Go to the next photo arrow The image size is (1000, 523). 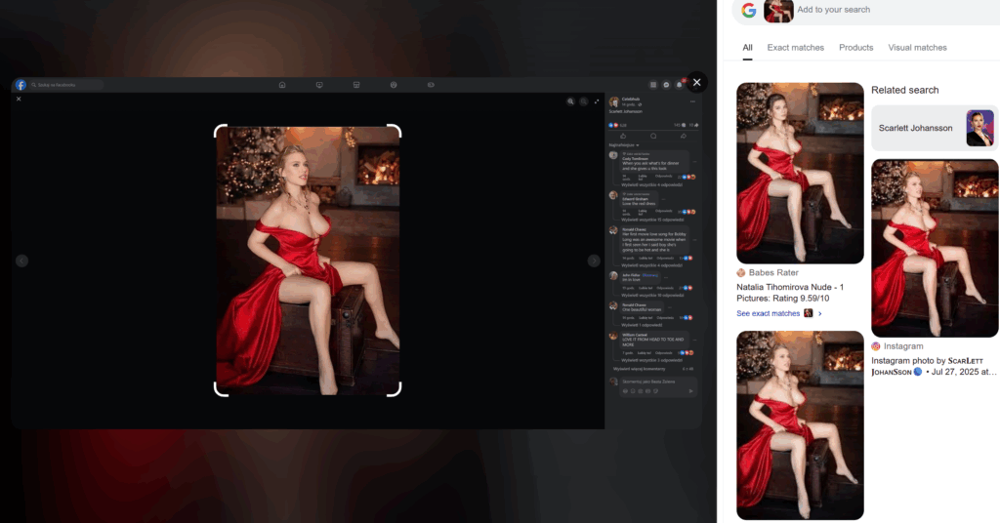pyautogui.click(x=594, y=261)
